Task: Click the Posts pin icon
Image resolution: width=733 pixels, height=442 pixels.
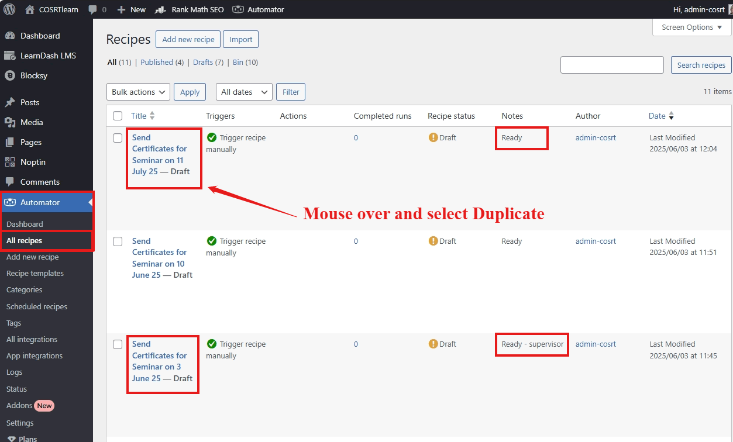Action: click(x=10, y=102)
